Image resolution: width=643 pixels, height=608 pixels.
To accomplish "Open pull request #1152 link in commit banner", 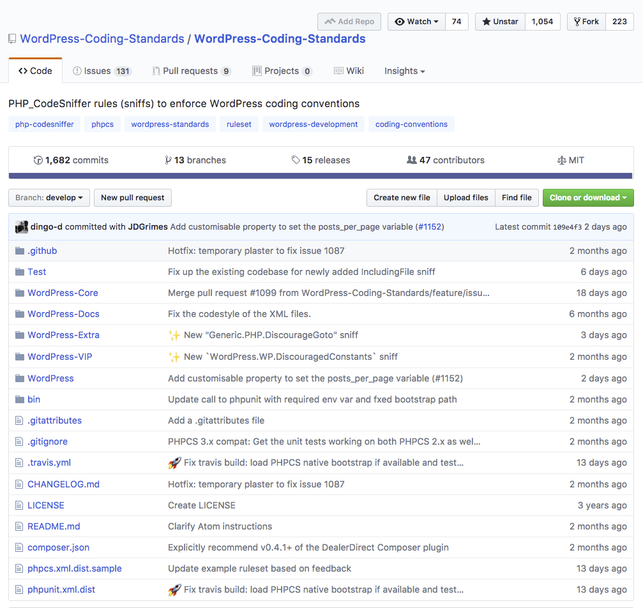I will 430,227.
